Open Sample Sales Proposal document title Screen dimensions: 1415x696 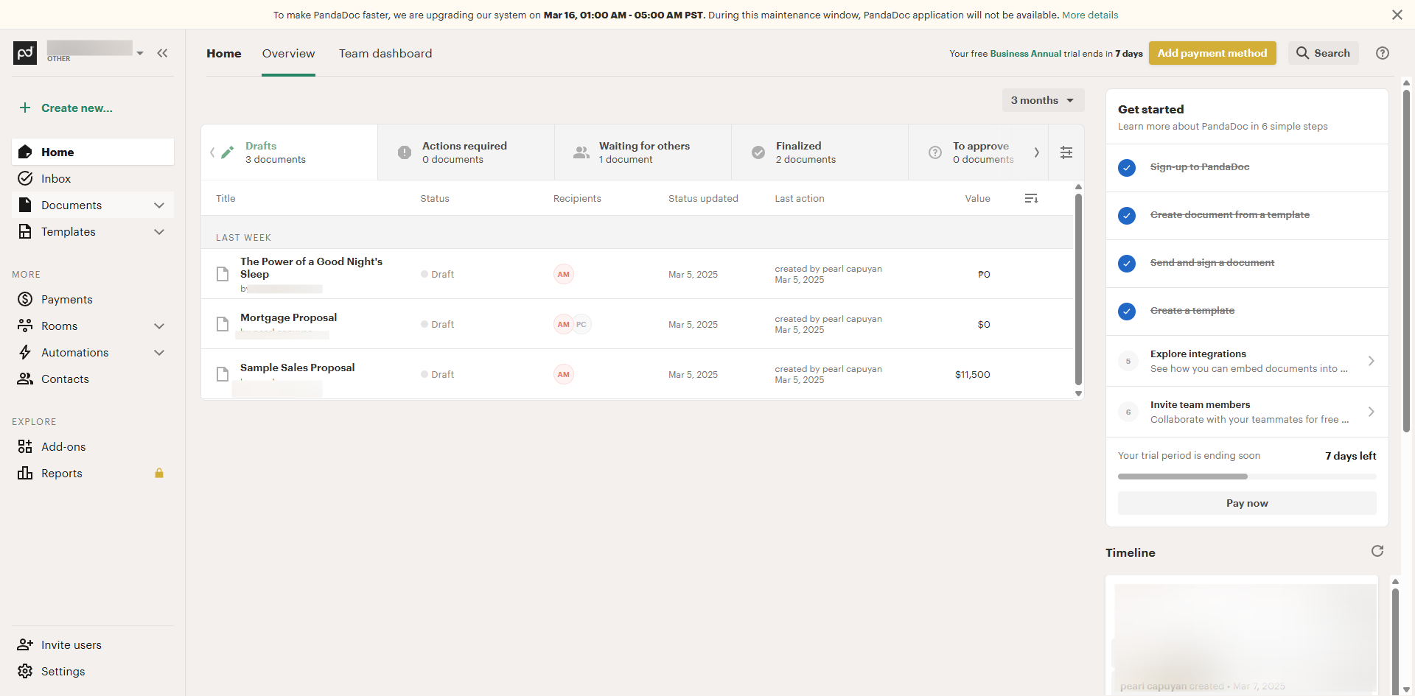(297, 368)
